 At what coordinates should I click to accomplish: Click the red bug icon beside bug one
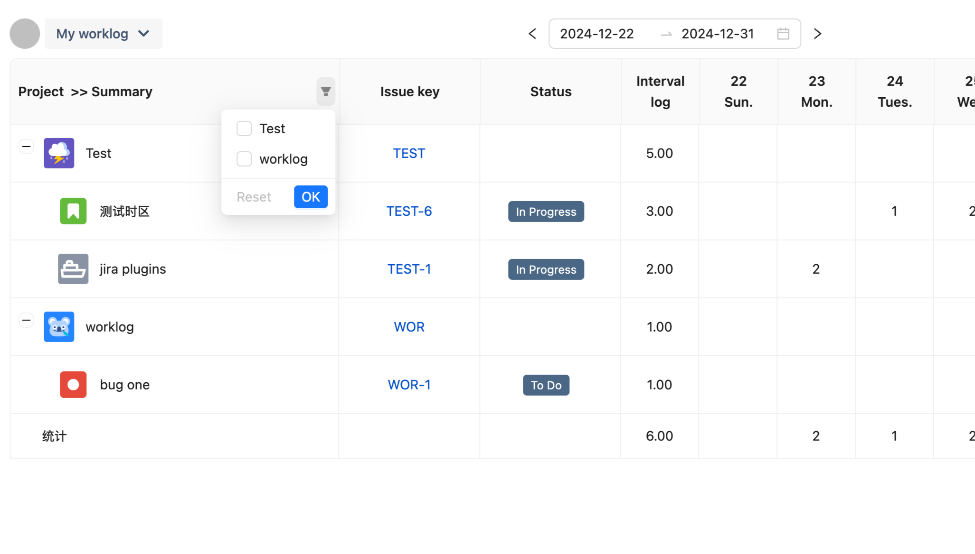point(73,385)
